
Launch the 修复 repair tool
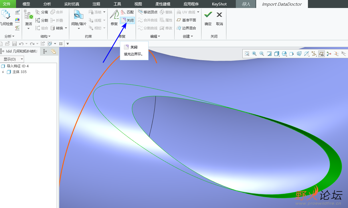(x=114, y=18)
